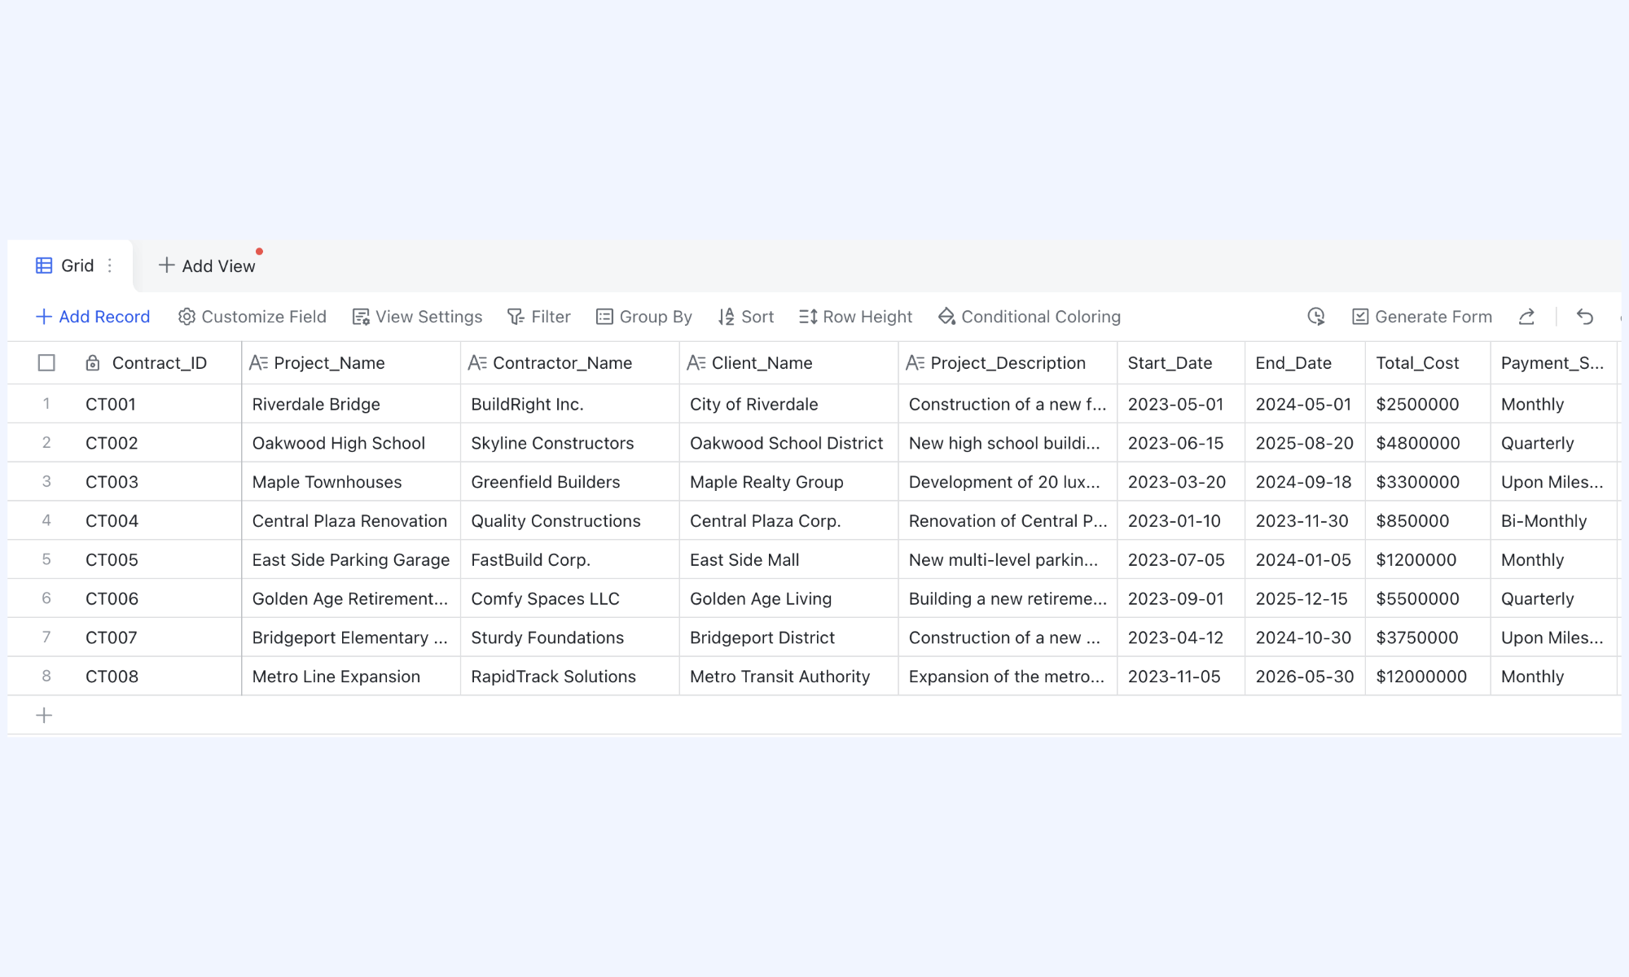Click the share arrow icon
This screenshot has height=977, width=1629.
(1527, 317)
